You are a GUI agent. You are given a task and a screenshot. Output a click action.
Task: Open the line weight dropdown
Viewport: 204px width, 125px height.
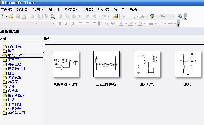point(156,24)
